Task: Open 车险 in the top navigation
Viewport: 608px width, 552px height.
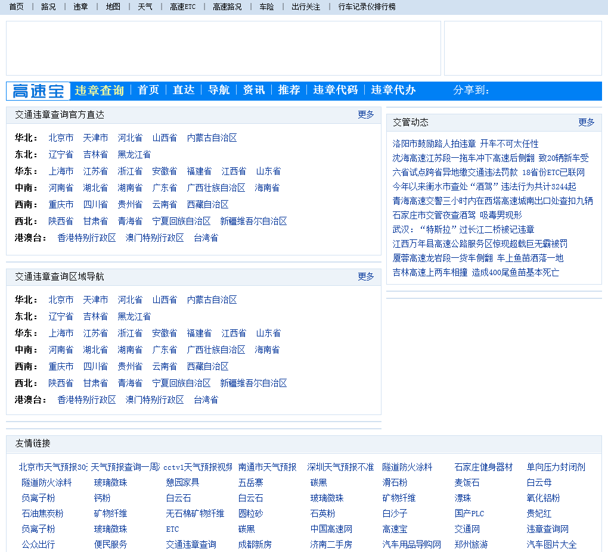Action: (x=267, y=7)
